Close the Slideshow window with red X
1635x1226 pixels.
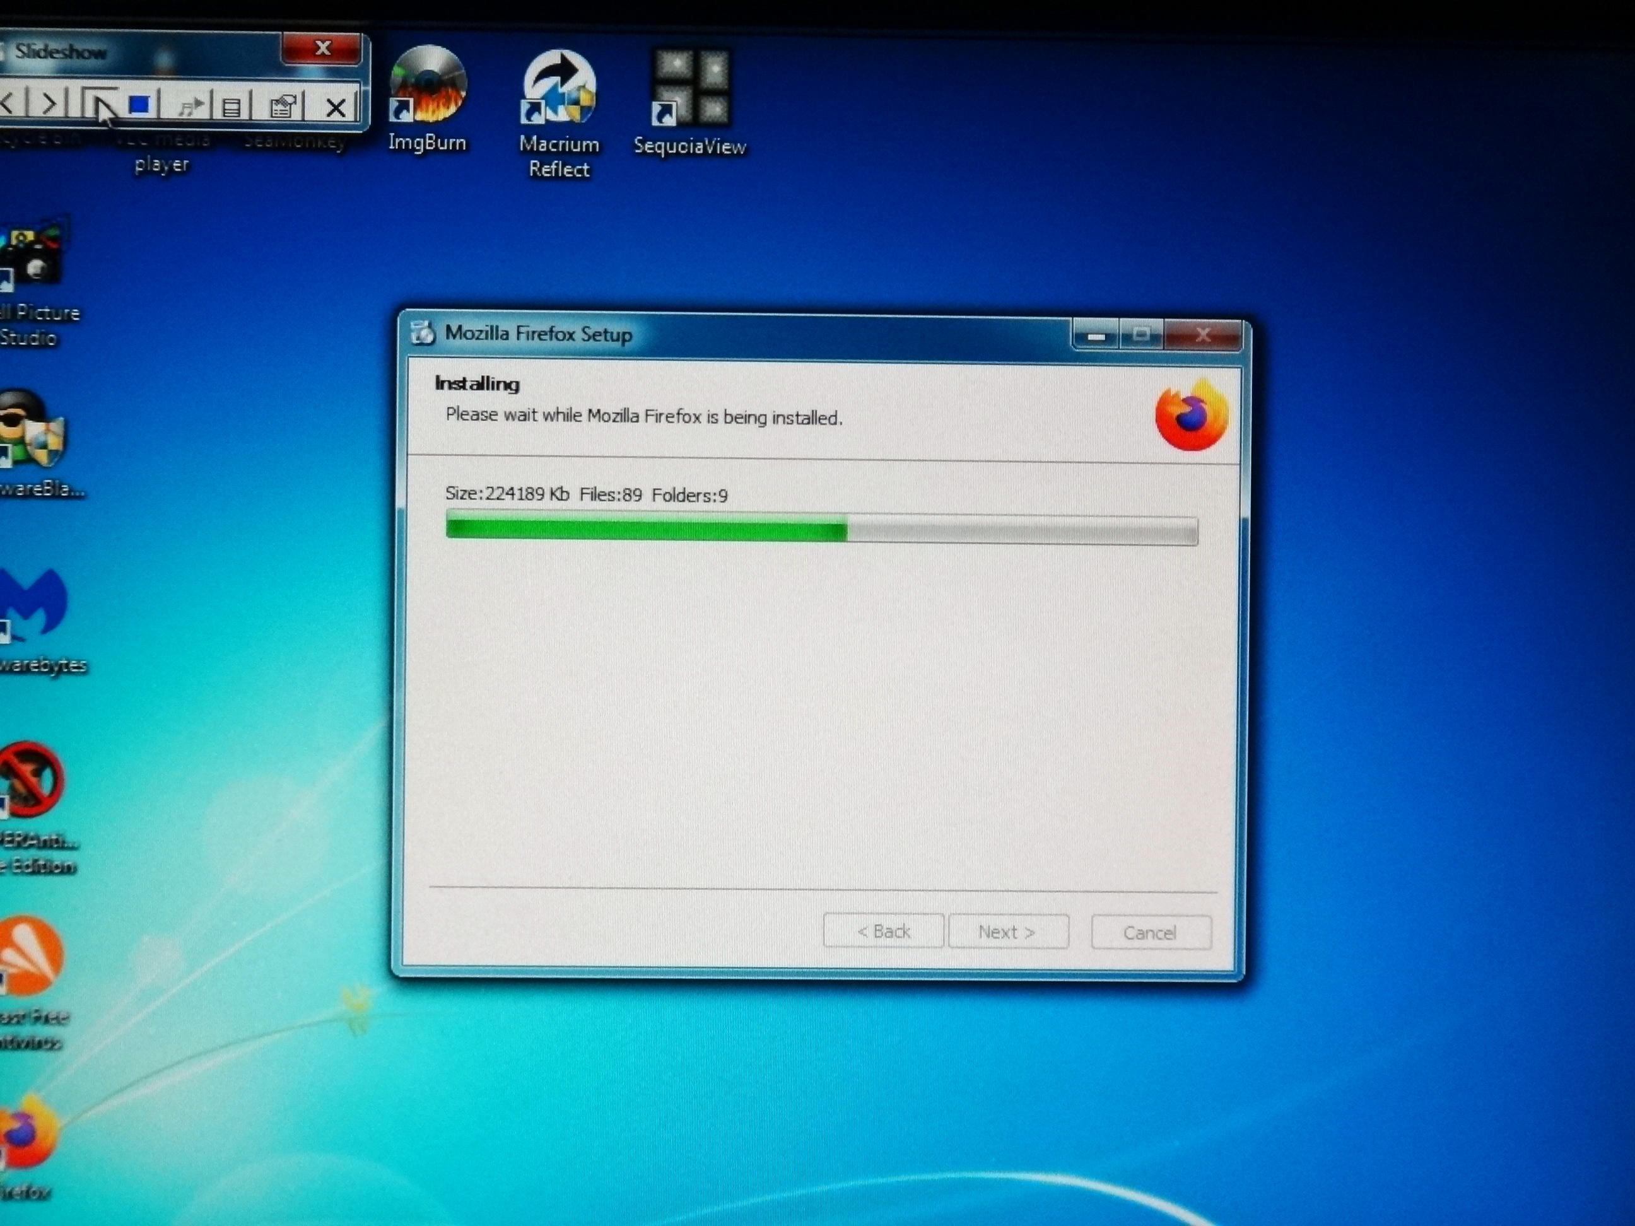pos(322,48)
